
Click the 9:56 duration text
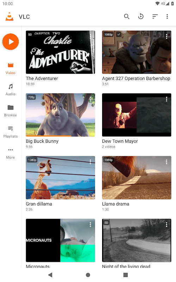pyautogui.click(x=29, y=147)
